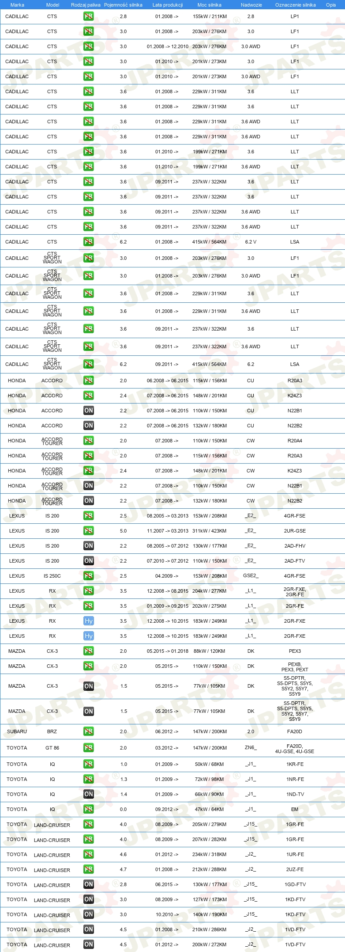Click the Rodzaj paliwa column header
345x952 pixels.
tap(86, 5)
